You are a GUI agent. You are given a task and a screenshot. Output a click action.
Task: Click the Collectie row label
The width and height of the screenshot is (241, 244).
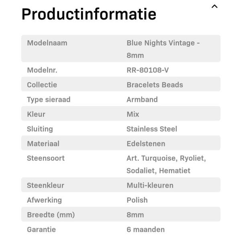click(x=42, y=85)
